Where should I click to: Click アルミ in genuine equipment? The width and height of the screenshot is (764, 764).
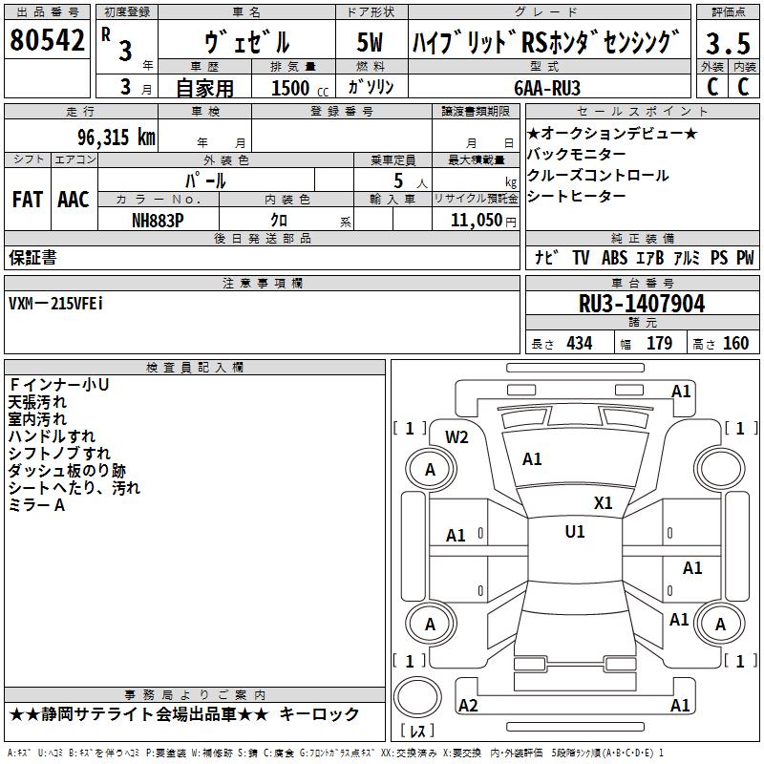(x=687, y=257)
